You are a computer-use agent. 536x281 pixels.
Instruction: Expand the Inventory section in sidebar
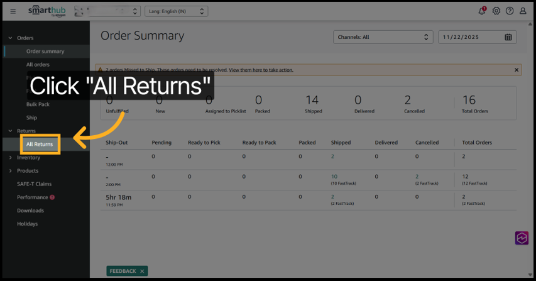28,158
